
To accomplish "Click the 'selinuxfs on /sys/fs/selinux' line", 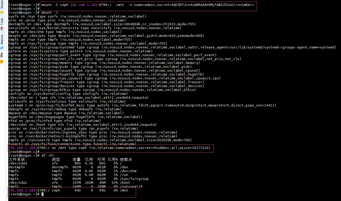I will pos(67,102).
